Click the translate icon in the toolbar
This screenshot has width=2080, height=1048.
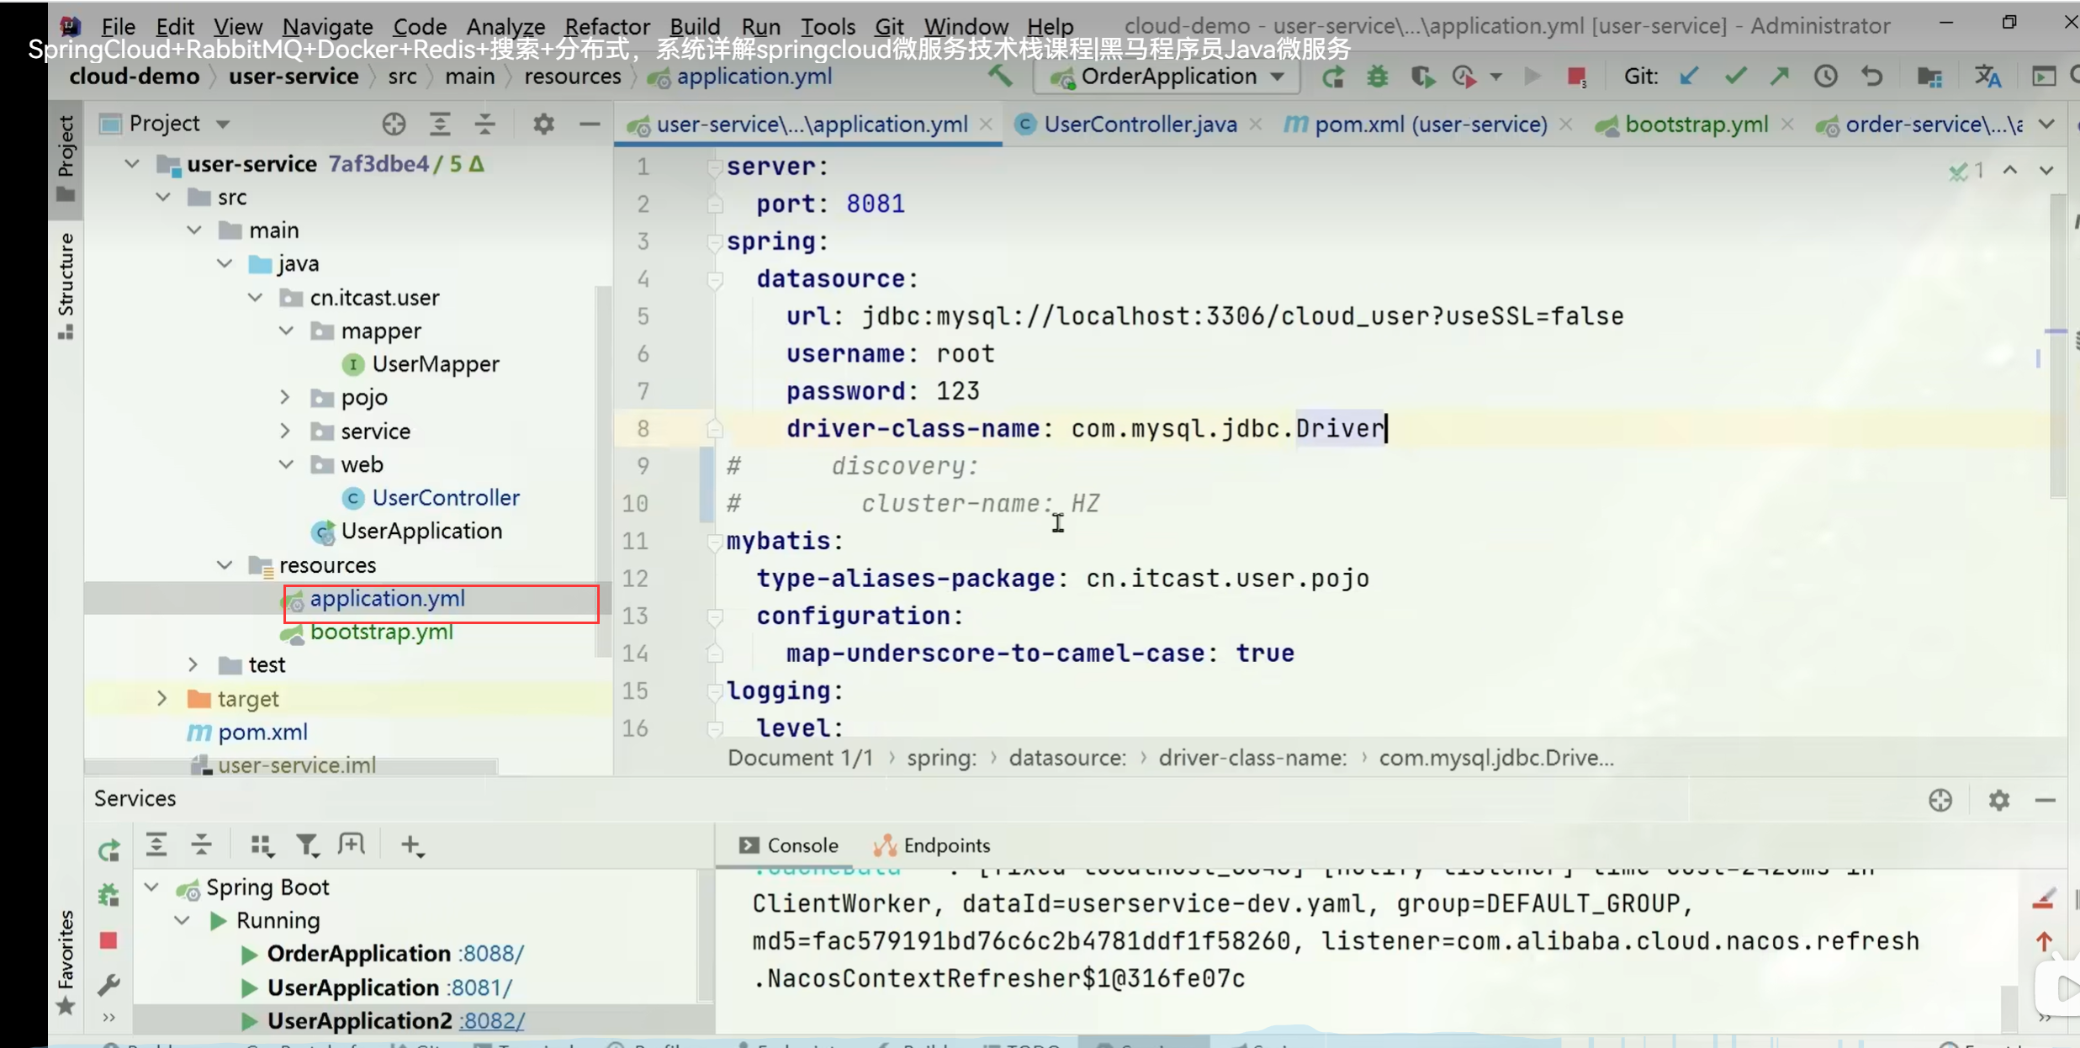click(x=1987, y=77)
